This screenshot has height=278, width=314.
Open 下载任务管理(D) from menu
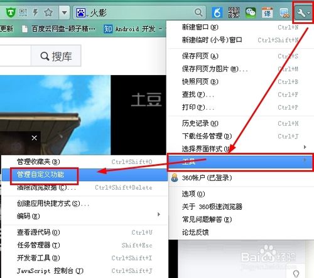coord(240,136)
